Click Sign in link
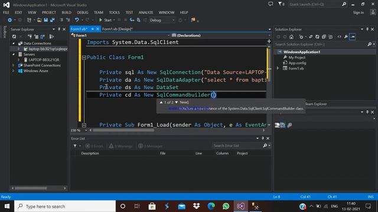Screen dimensions: 378x212 (359, 12)
